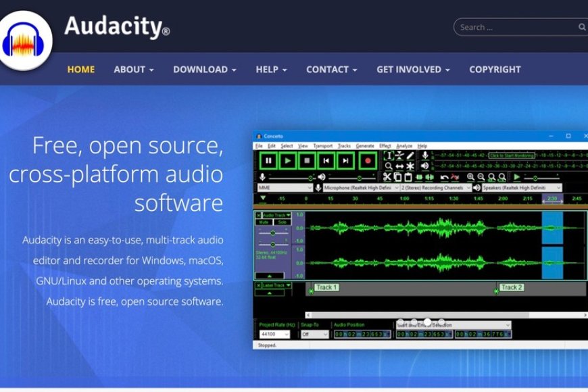The width and height of the screenshot is (588, 392).
Task: Open the MME audio host dropdown
Action: 285,188
